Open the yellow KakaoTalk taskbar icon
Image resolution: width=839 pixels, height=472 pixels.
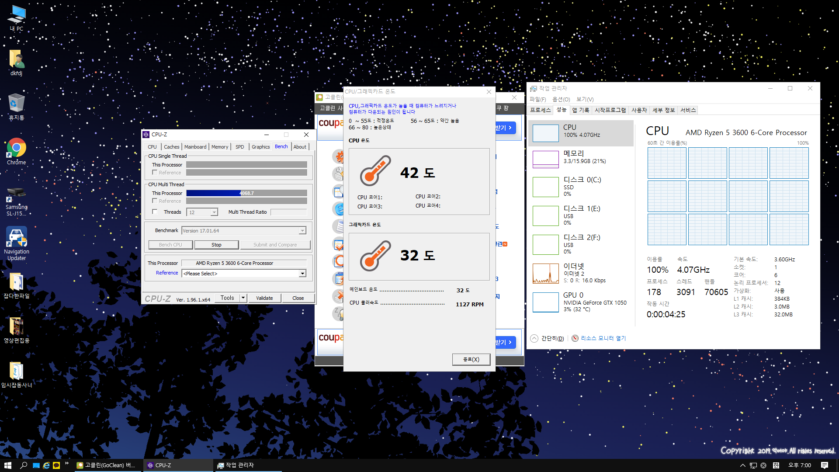tap(56, 465)
